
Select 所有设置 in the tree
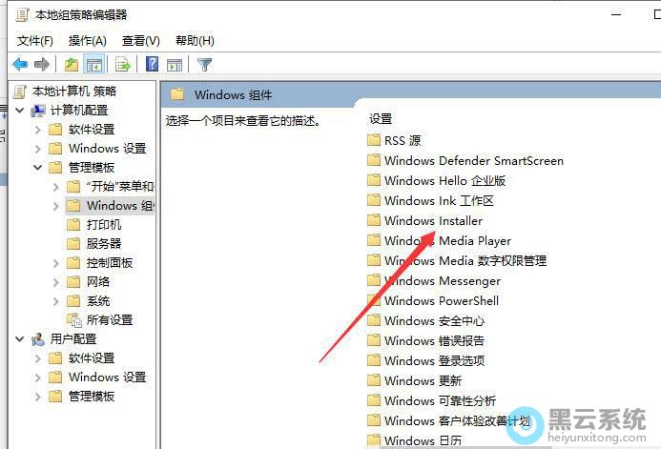[110, 320]
